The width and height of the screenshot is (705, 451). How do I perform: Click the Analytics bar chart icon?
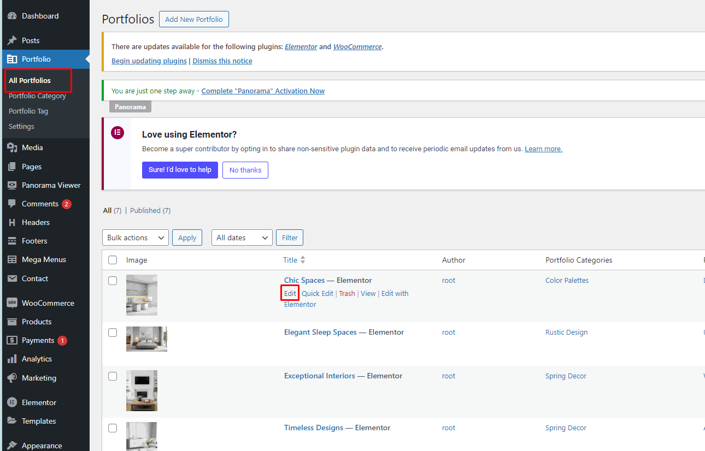click(12, 359)
